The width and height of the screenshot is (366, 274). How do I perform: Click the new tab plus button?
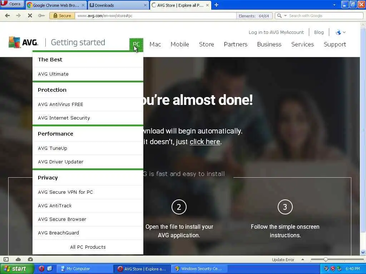tap(216, 5)
